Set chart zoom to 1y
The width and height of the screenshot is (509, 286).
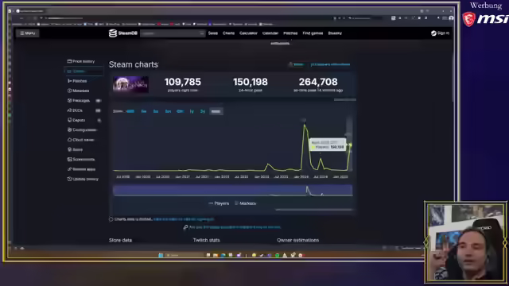coord(192,111)
